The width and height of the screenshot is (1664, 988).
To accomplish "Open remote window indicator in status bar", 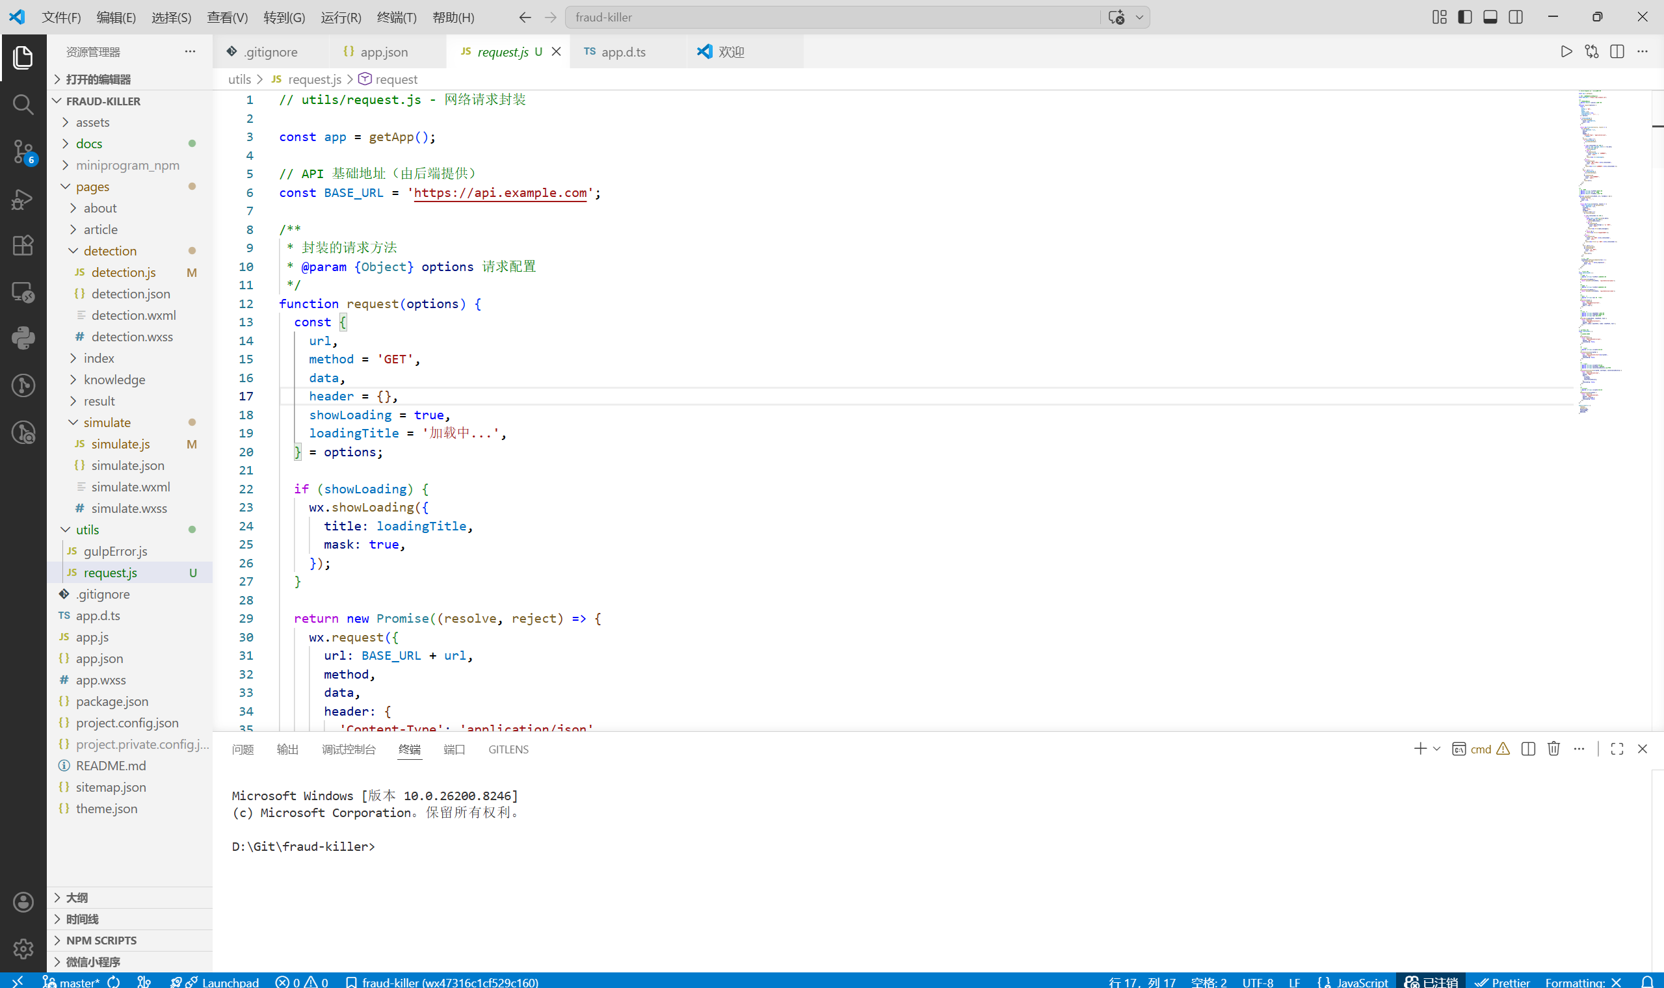I will pos(18,982).
